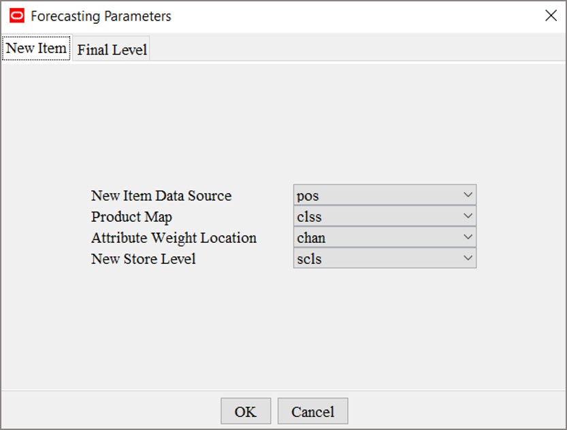The height and width of the screenshot is (430, 567).
Task: Click the chevron next to 'clss'
Action: click(x=468, y=216)
